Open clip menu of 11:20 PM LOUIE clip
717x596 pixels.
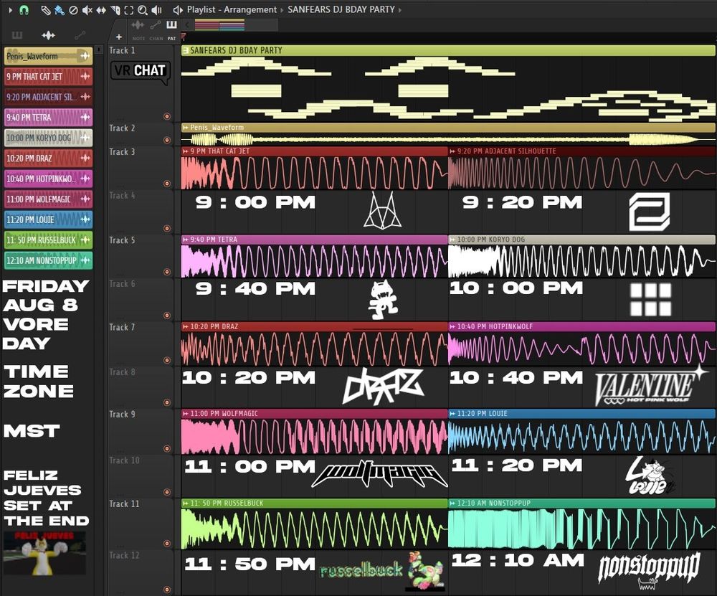click(x=452, y=414)
